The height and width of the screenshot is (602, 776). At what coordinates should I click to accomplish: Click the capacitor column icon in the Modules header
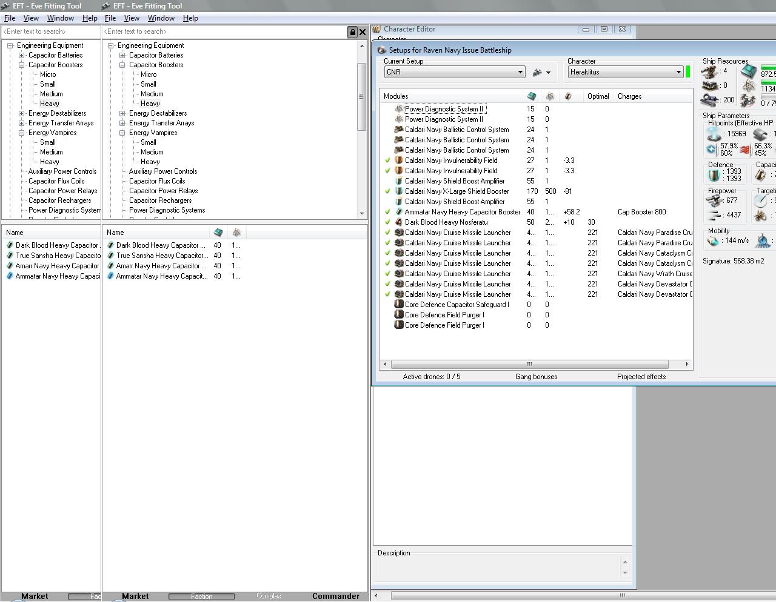[568, 96]
